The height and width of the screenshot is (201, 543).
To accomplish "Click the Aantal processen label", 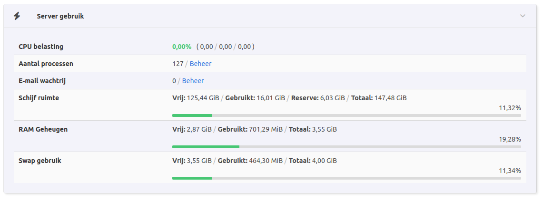I will point(46,64).
